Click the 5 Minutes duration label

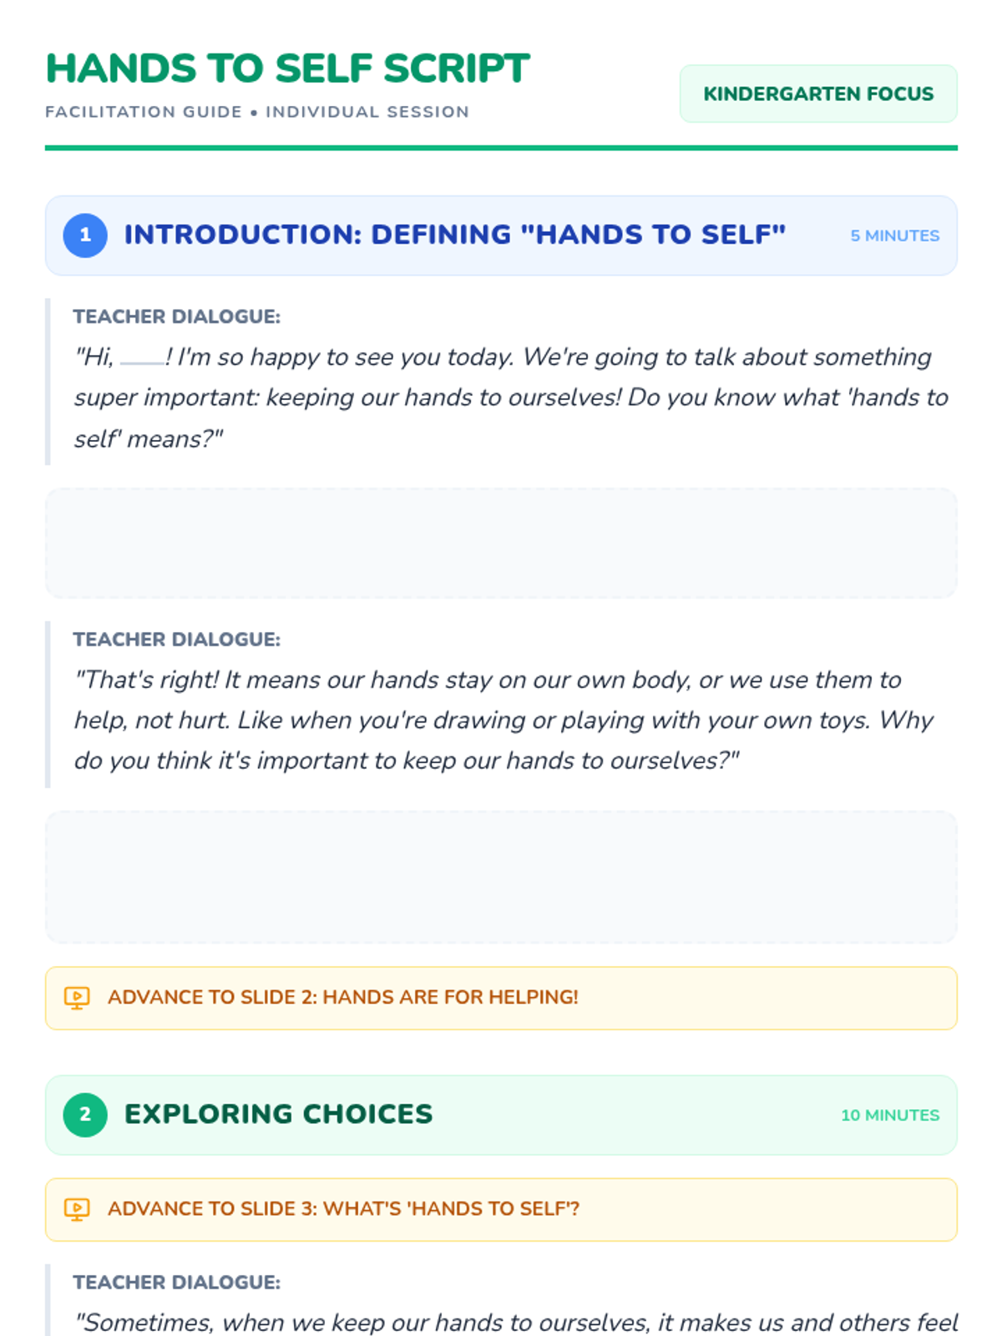[894, 236]
